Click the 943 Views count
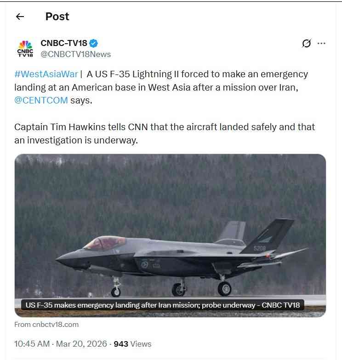 point(132,344)
